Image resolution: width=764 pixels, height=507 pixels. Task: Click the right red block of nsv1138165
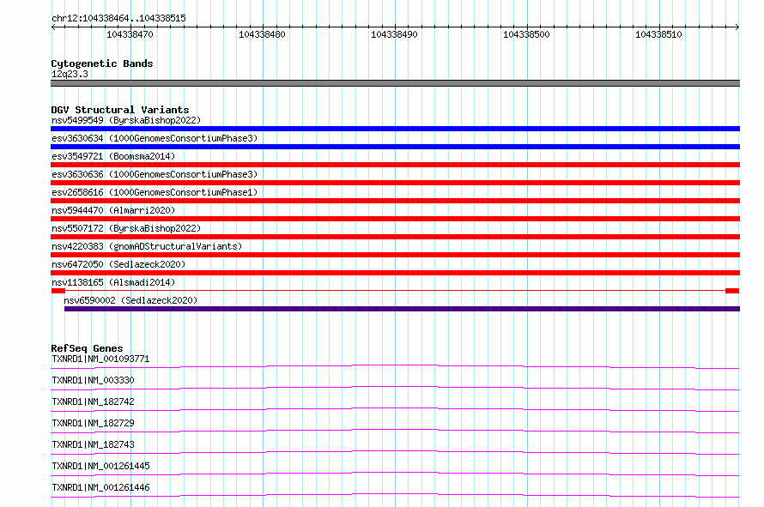[732, 291]
